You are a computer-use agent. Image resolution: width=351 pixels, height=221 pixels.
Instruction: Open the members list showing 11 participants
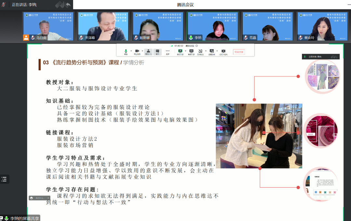[x=148, y=51]
